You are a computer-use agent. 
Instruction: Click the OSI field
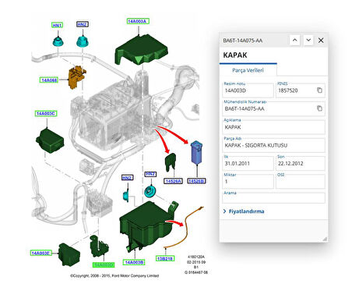point(300,181)
